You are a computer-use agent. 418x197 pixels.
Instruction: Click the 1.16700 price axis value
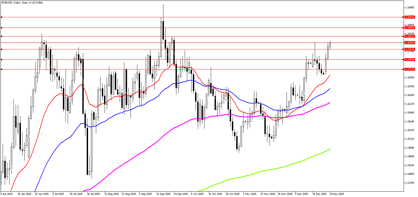[410, 86]
